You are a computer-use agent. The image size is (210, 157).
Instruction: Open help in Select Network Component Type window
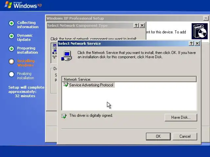(136, 26)
